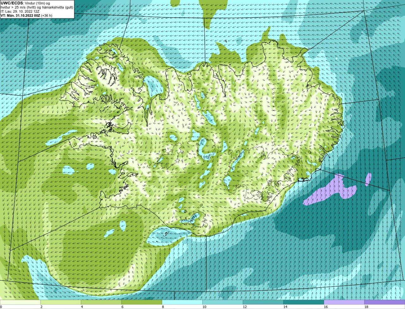
Task: Click the "VT: Mán. 31.10.2022 00Z (+36 h)" line
Action: (27, 15)
